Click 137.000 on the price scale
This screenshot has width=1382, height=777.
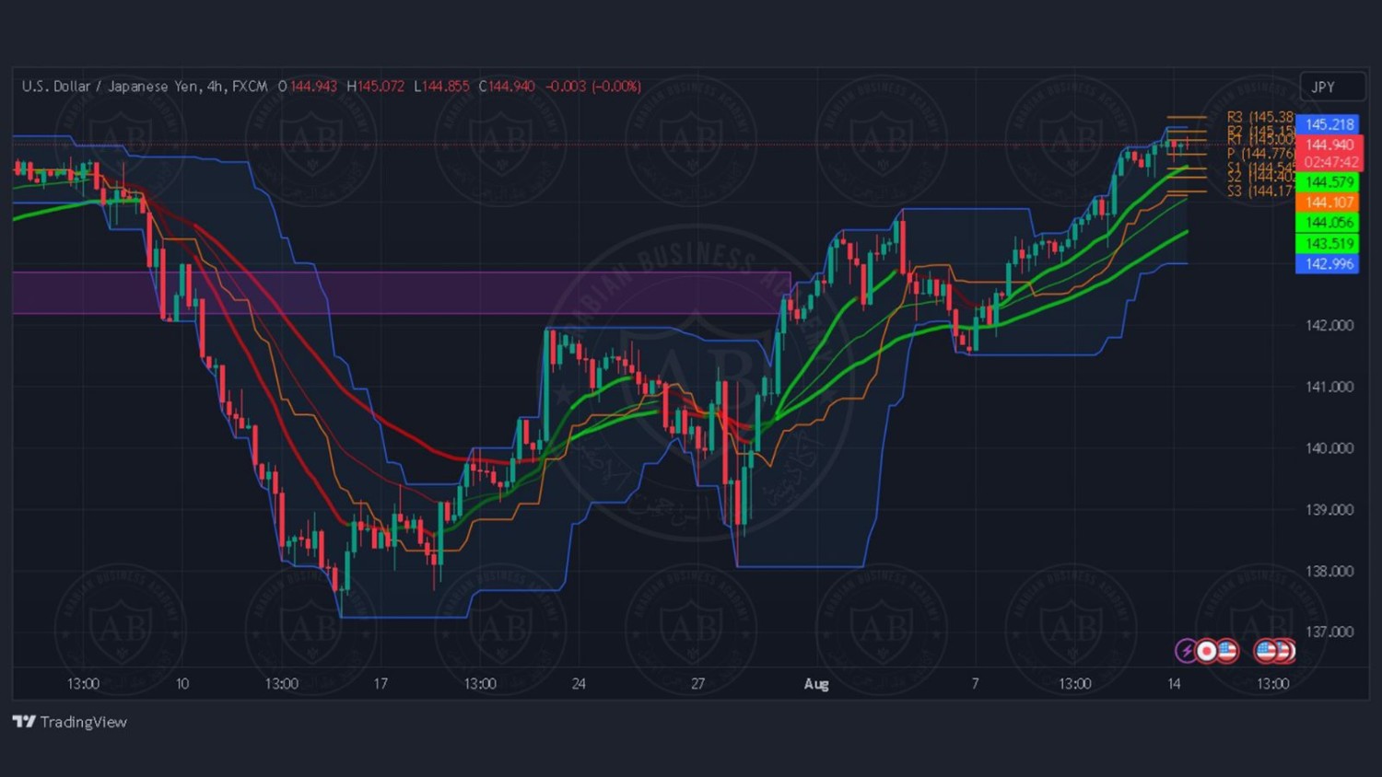point(1329,632)
